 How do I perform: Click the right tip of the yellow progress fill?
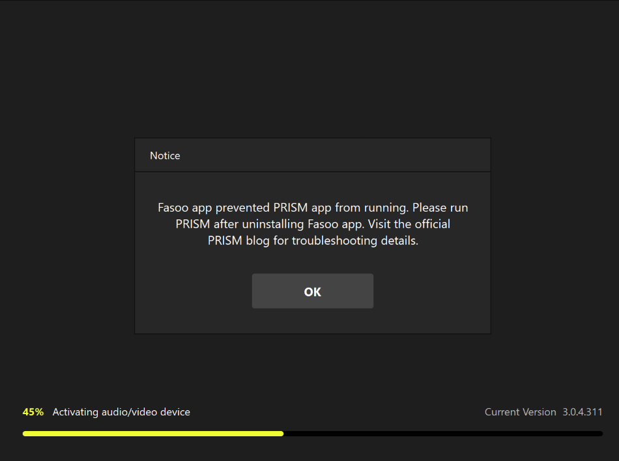point(281,433)
